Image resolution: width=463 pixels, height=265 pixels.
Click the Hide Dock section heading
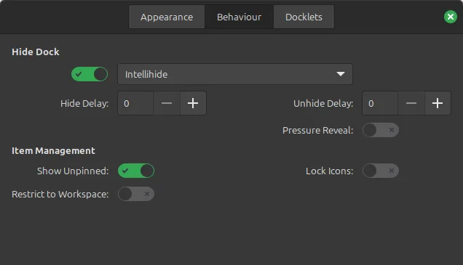(36, 52)
